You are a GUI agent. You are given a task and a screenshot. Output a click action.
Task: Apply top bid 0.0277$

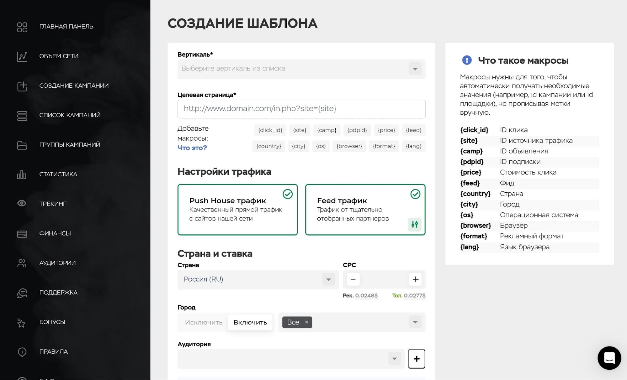415,296
